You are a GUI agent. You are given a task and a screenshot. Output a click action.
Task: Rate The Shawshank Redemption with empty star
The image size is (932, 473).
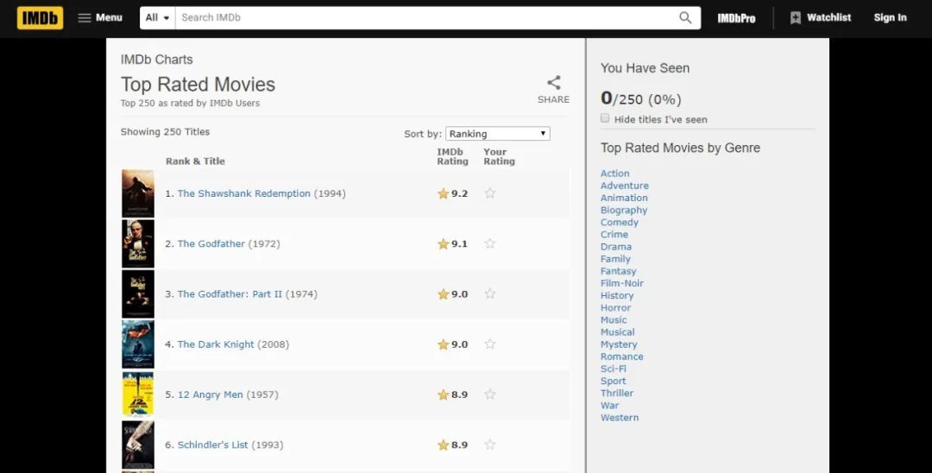pos(490,193)
